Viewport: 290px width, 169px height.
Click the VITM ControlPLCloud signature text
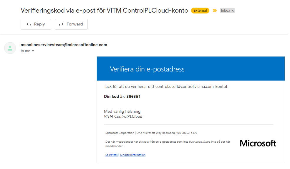123,116
